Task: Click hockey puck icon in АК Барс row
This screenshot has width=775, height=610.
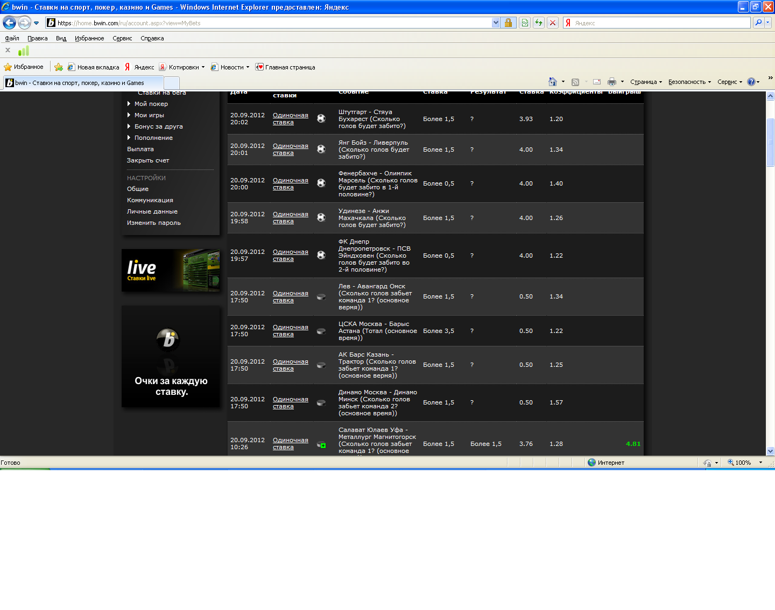Action: 321,365
